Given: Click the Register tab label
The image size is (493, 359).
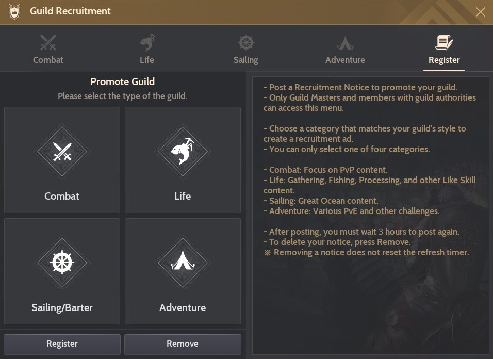Looking at the screenshot, I should [444, 60].
